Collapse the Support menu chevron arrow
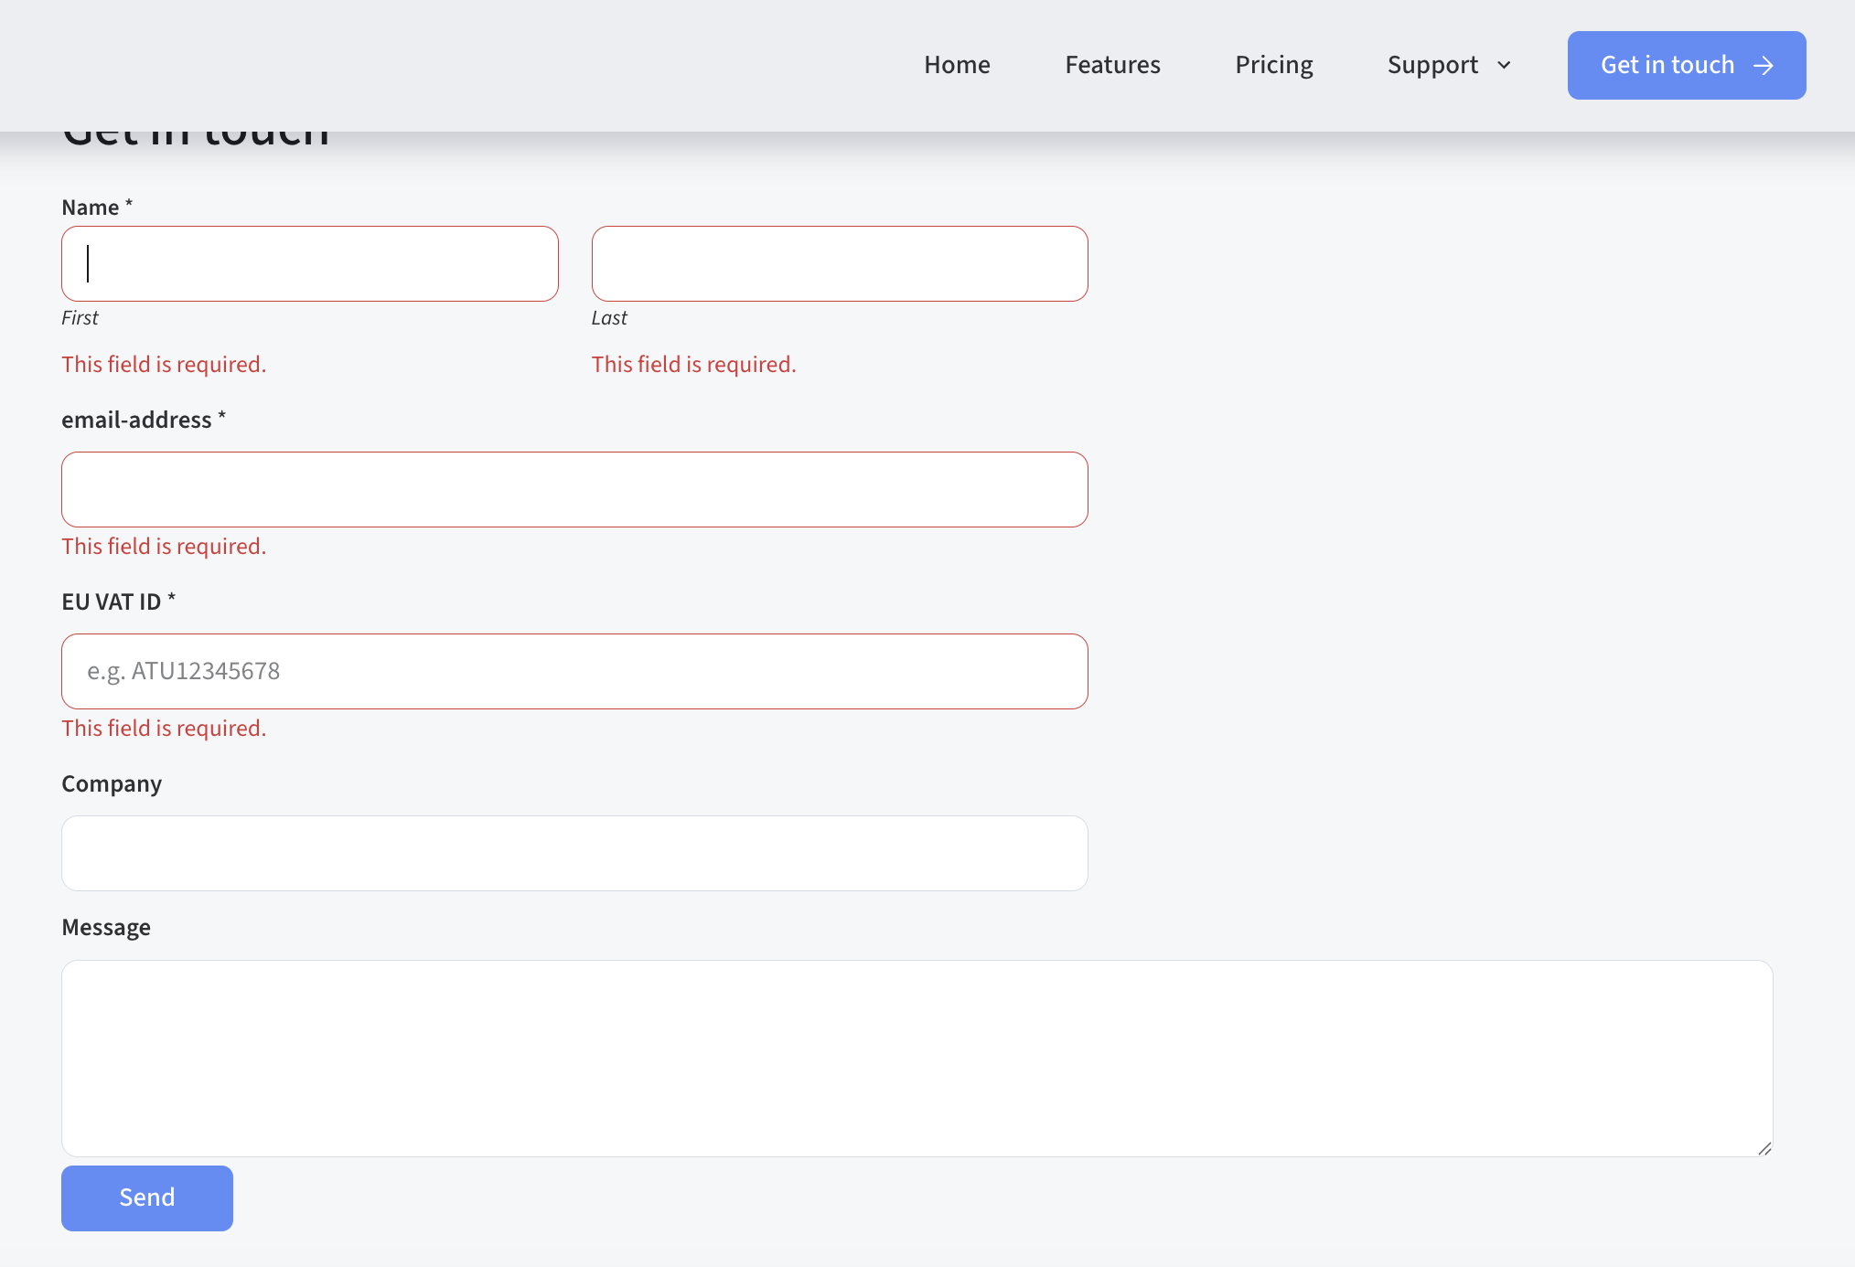Viewport: 1855px width, 1267px height. point(1504,65)
